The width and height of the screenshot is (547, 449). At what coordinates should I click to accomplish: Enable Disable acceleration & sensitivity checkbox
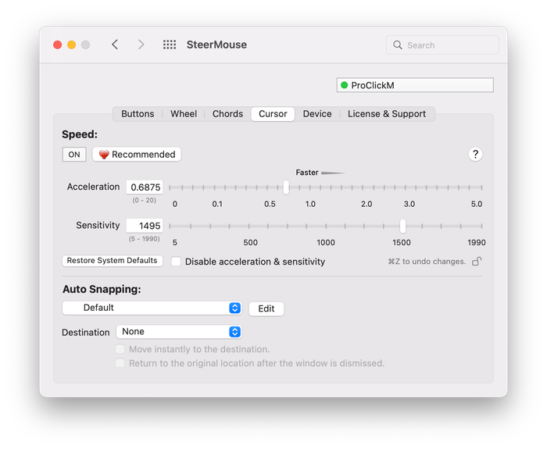coord(176,262)
